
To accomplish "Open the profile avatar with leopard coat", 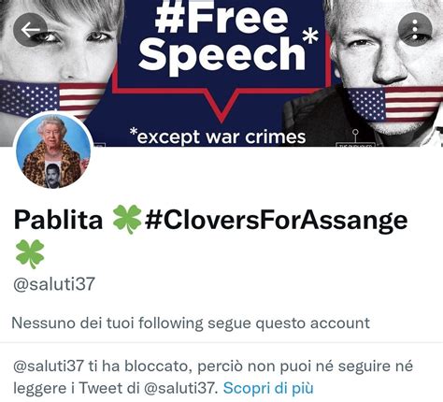I will pos(53,151).
